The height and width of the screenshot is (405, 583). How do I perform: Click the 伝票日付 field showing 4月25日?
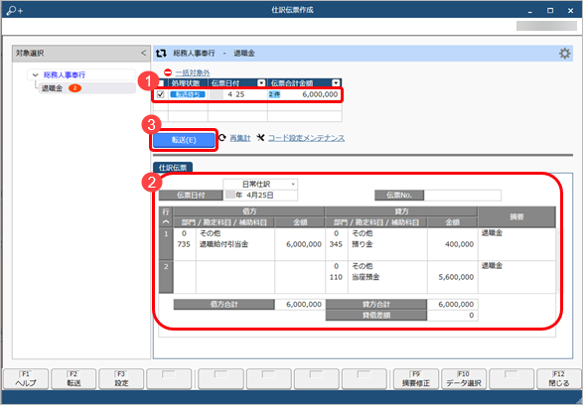(x=260, y=196)
